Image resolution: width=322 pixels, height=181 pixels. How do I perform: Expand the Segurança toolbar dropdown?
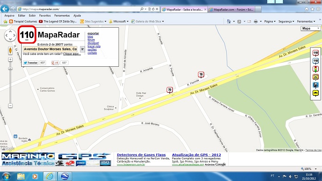[286, 21]
